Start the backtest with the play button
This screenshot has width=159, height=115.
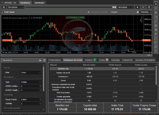(x=137, y=7)
